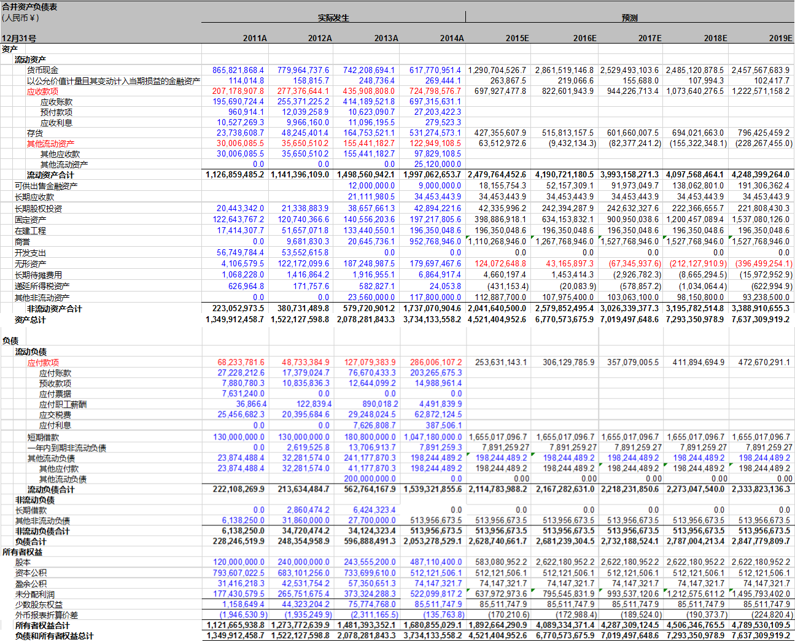
Task: Click the red 应收款项 row label
Action: click(42, 91)
